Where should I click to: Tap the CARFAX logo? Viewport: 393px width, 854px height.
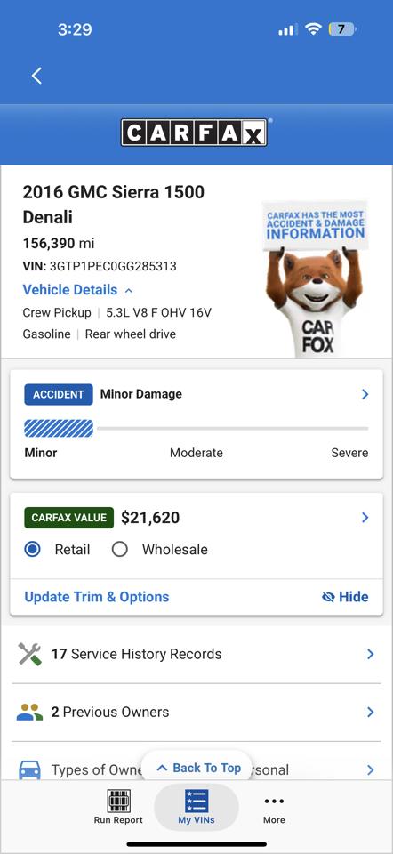click(194, 133)
